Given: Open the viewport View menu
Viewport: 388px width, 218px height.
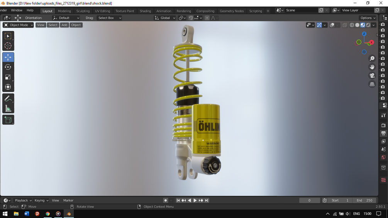Looking at the screenshot, I should tap(41, 25).
